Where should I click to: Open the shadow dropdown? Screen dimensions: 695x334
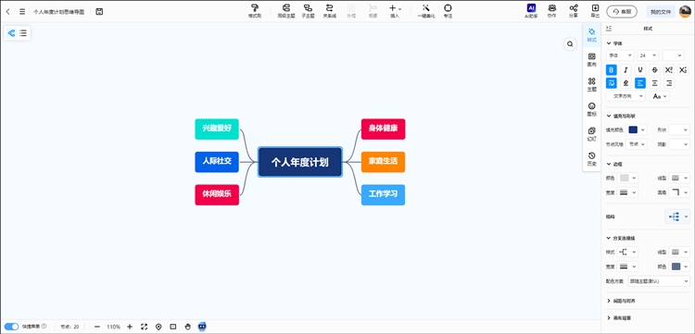pyautogui.click(x=679, y=144)
